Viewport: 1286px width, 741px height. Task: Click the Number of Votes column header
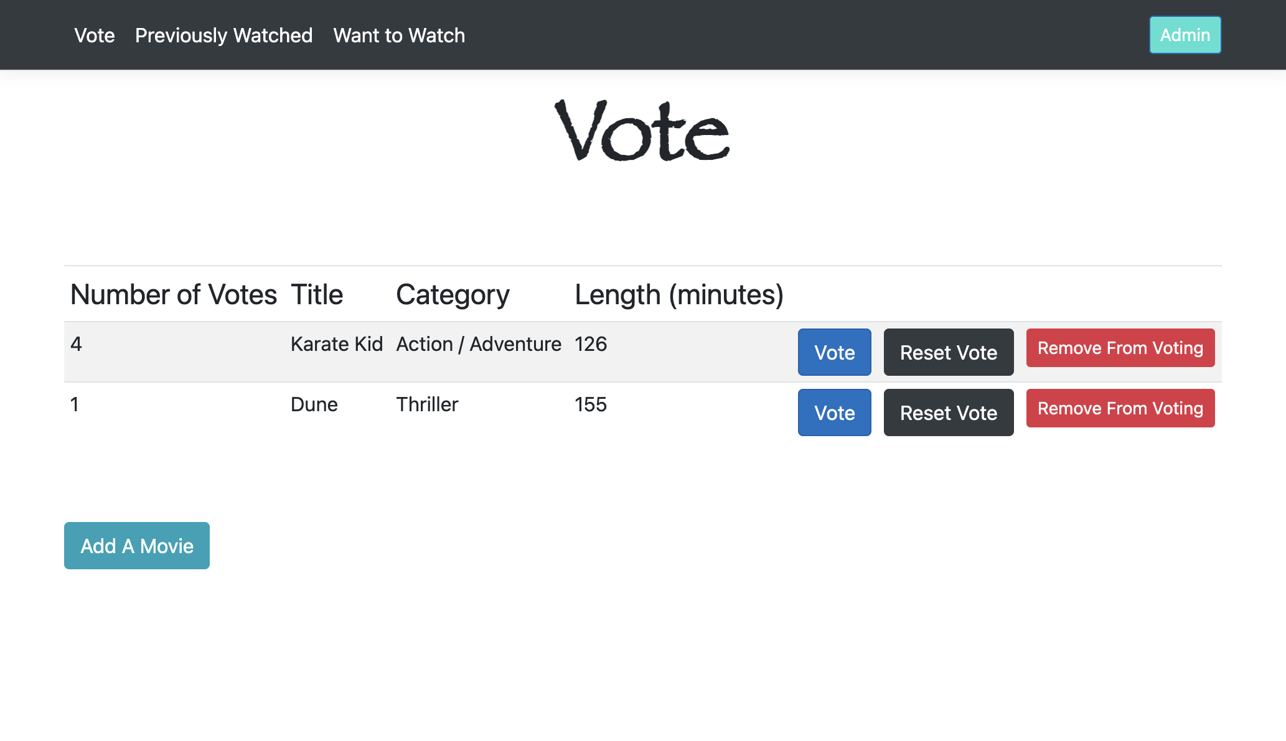[x=174, y=294]
